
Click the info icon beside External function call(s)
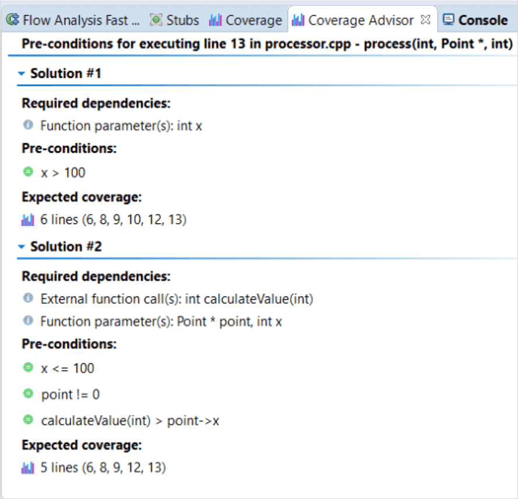point(27,298)
